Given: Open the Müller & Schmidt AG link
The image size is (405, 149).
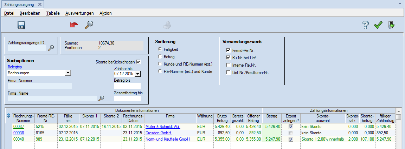Looking at the screenshot, I should (x=163, y=127).
